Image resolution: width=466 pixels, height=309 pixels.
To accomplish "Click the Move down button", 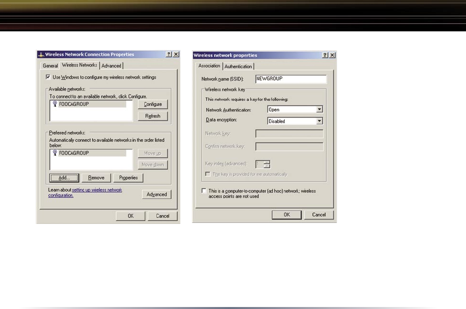I will (x=153, y=165).
